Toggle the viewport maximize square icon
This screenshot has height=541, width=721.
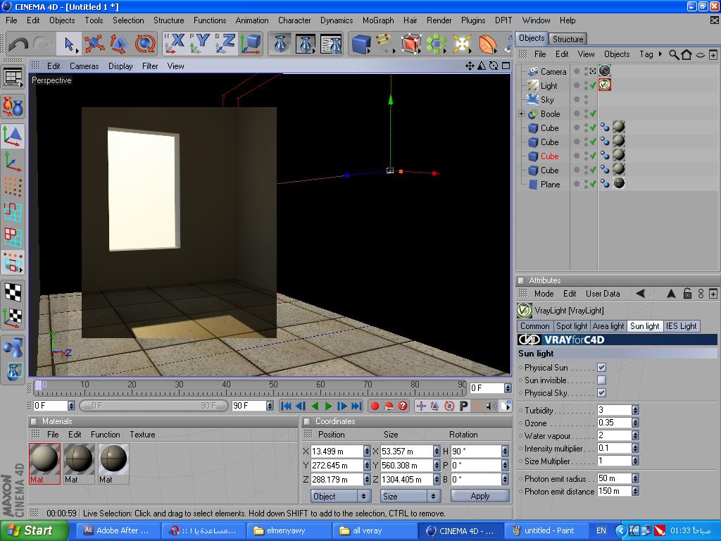(x=506, y=66)
